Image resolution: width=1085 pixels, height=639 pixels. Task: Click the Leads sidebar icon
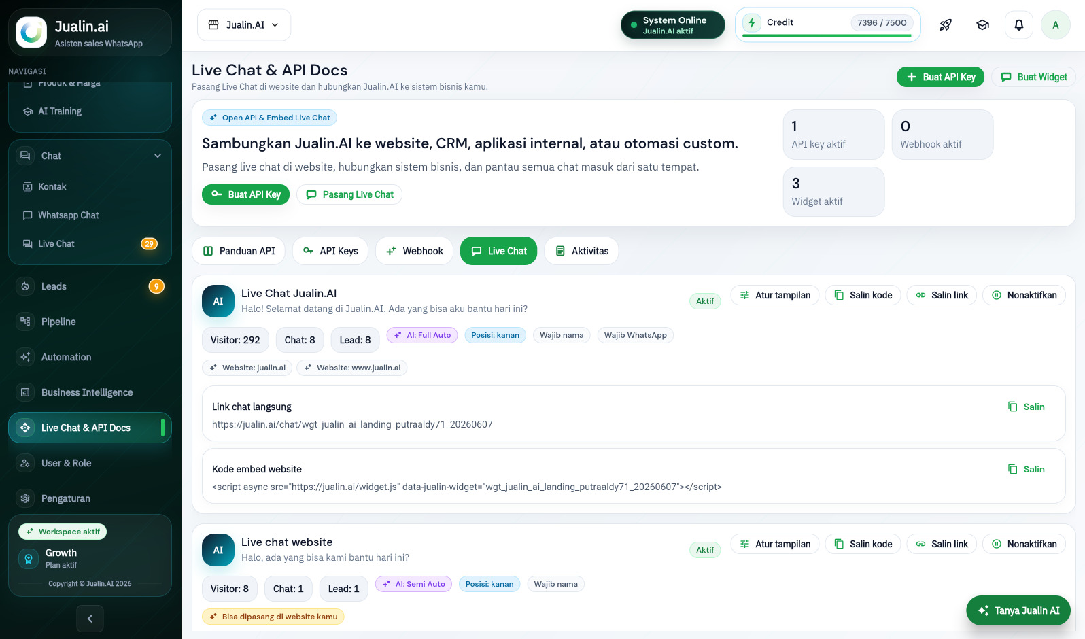pyautogui.click(x=25, y=286)
